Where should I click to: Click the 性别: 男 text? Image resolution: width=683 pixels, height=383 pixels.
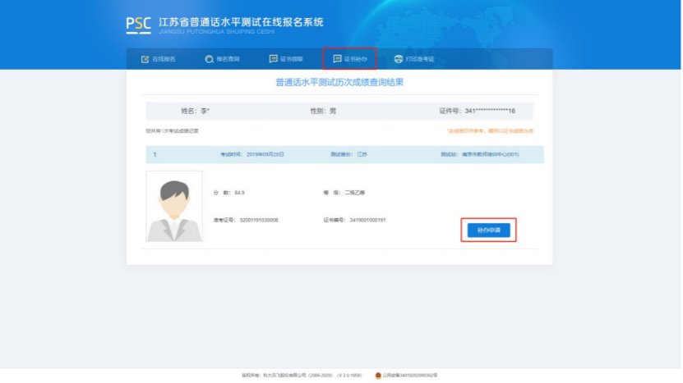323,111
